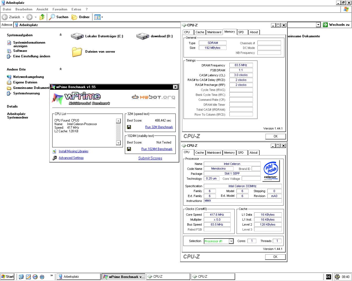Collapse the Andere Orte section

(x=61, y=69)
